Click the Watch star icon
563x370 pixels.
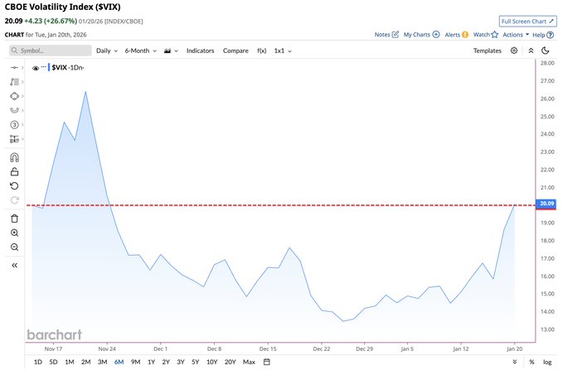click(495, 35)
